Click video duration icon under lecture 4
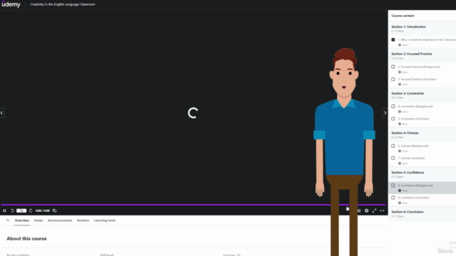This screenshot has height=256, width=456. coord(400,112)
